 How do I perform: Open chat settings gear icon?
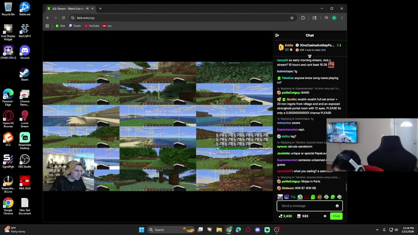pos(325,216)
